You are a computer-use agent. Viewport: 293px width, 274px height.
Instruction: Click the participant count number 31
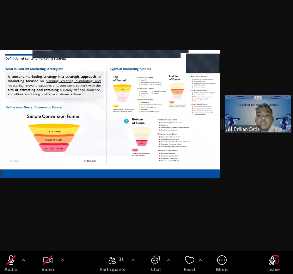(x=121, y=259)
